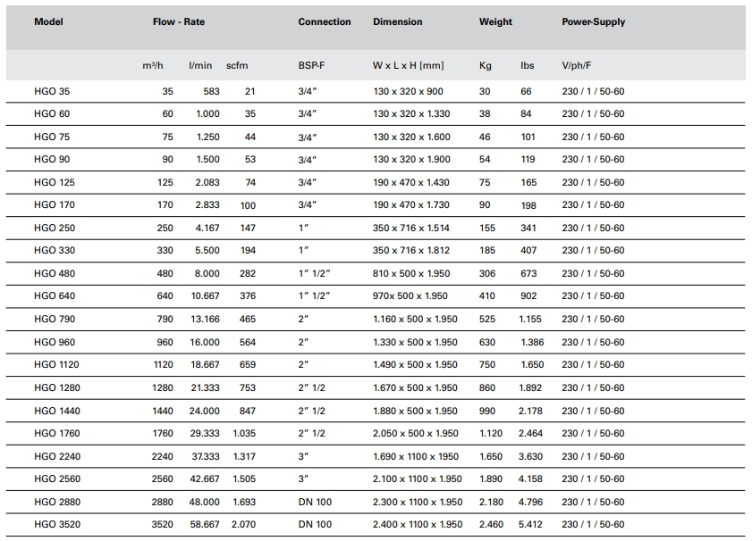Screen dimensions: 752x541
Task: Click the W x L x H [mm] subheader
Action: click(408, 66)
